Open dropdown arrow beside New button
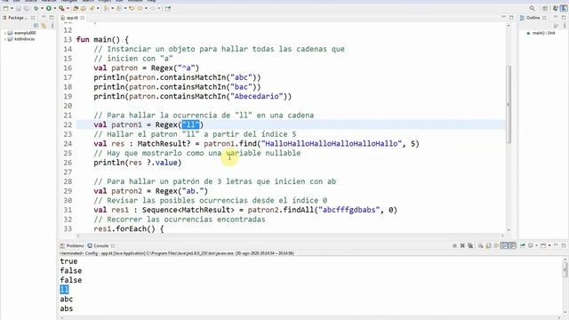Viewport: 569px width, 320px height. pyautogui.click(x=12, y=8)
